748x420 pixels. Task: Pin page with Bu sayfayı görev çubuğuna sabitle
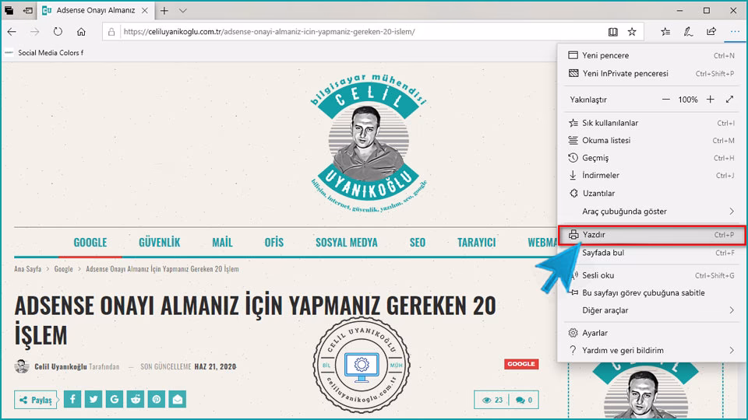click(x=651, y=293)
